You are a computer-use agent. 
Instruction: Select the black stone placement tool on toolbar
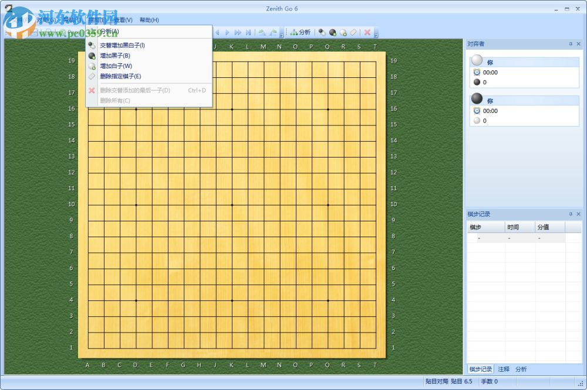coord(332,32)
